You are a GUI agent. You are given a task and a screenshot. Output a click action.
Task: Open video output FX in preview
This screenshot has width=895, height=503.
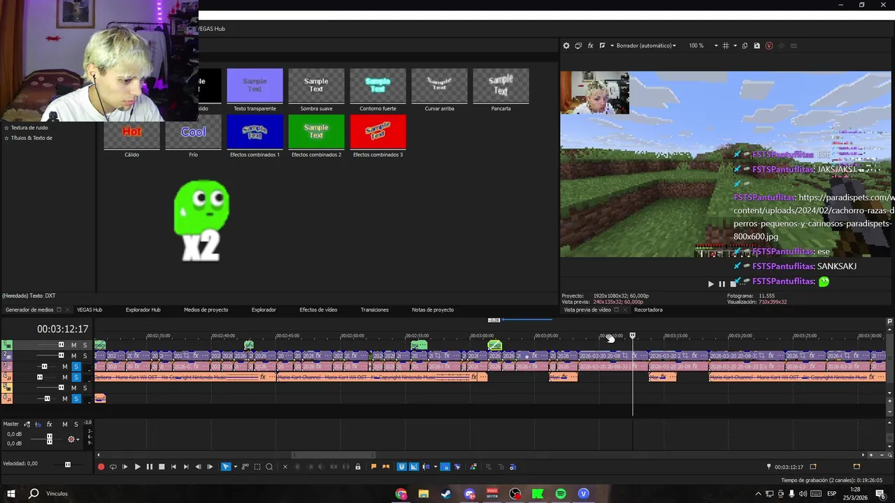(x=590, y=45)
